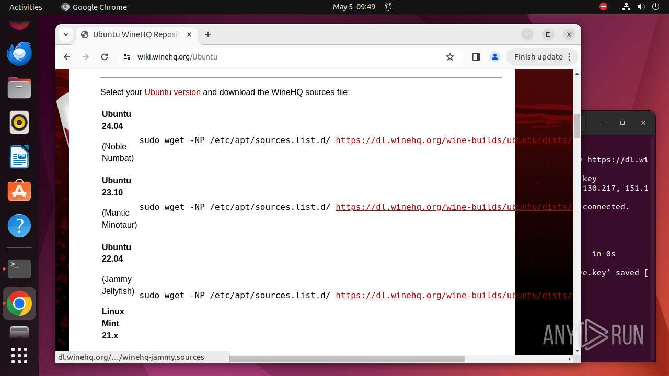This screenshot has width=669, height=376.
Task: Open the Chrome profile avatar menu
Action: [x=495, y=57]
